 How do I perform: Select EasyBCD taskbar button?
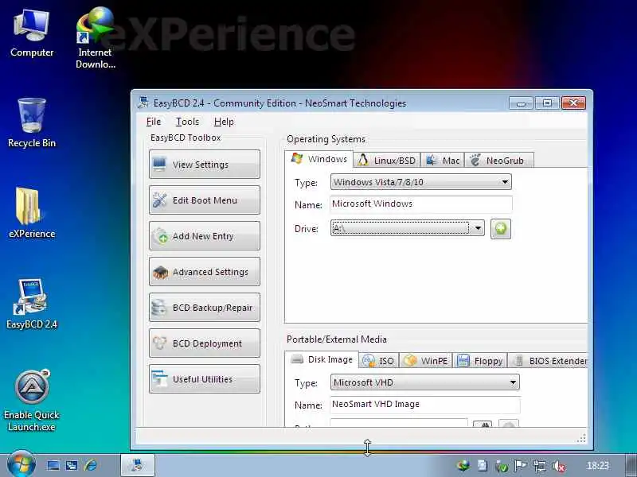tap(137, 465)
